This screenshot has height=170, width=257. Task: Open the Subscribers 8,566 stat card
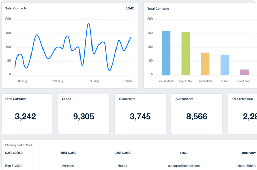click(197, 114)
